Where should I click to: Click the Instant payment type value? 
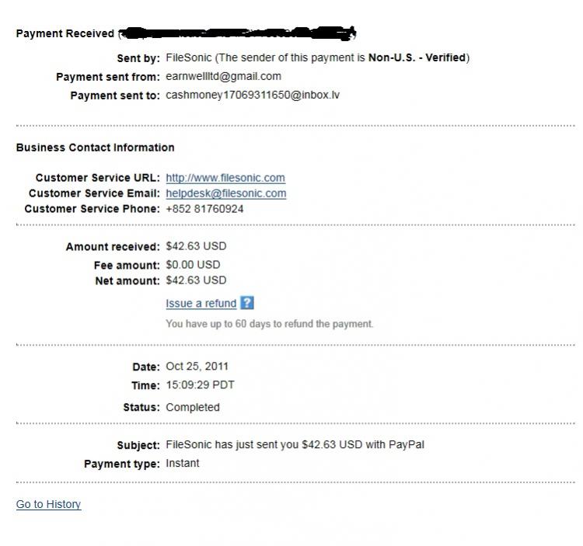pyautogui.click(x=182, y=463)
